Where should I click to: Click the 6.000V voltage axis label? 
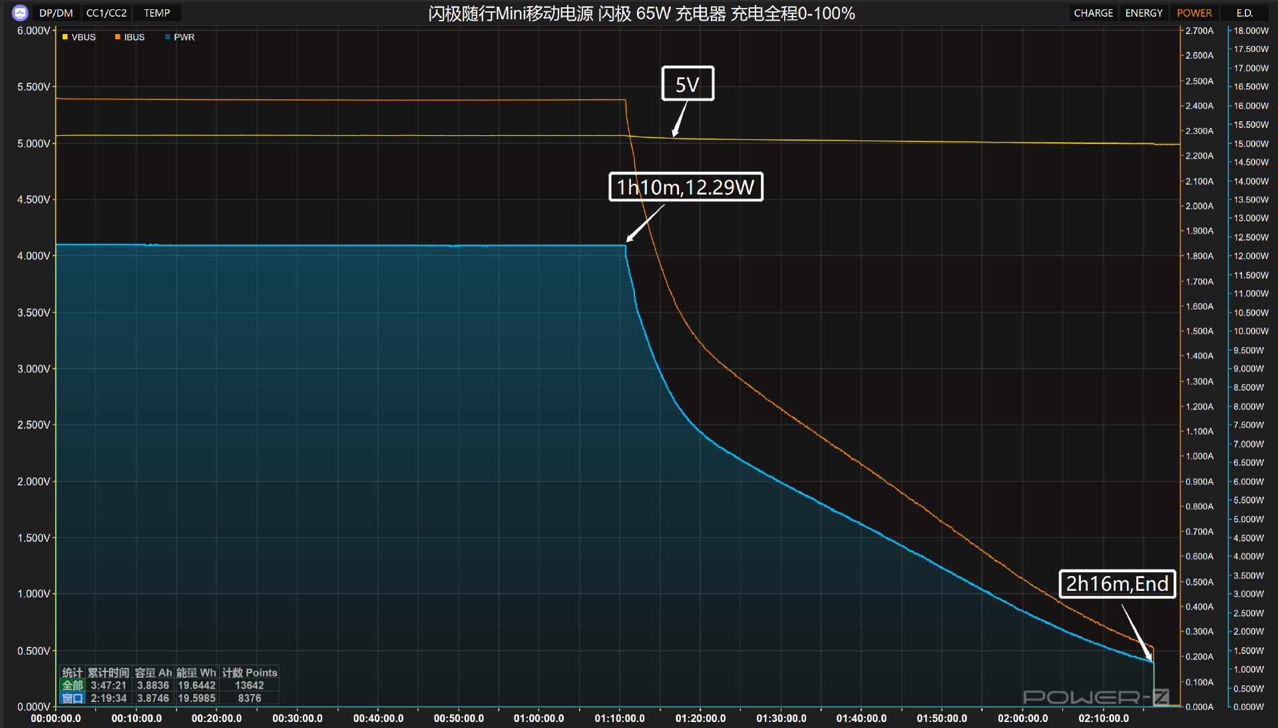33,31
